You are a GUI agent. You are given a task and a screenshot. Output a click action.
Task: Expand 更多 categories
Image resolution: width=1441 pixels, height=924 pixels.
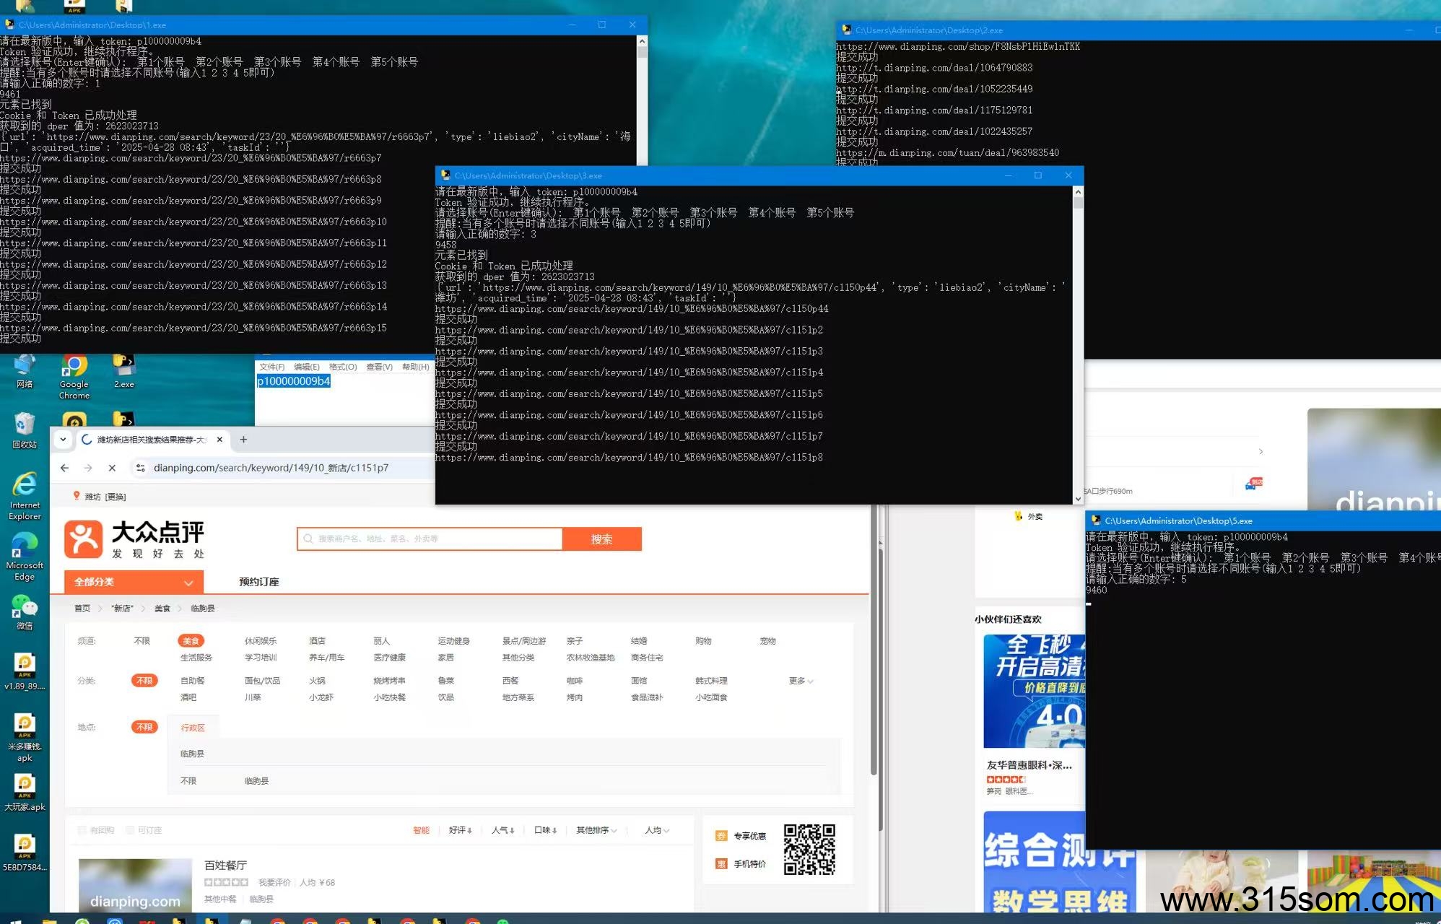click(x=801, y=680)
